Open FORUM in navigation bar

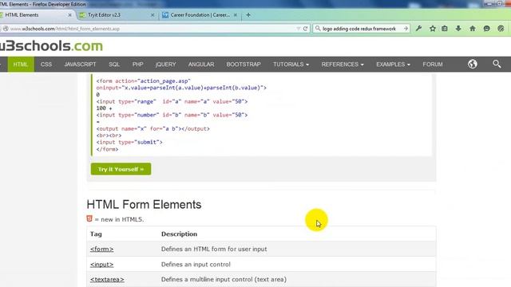point(433,65)
